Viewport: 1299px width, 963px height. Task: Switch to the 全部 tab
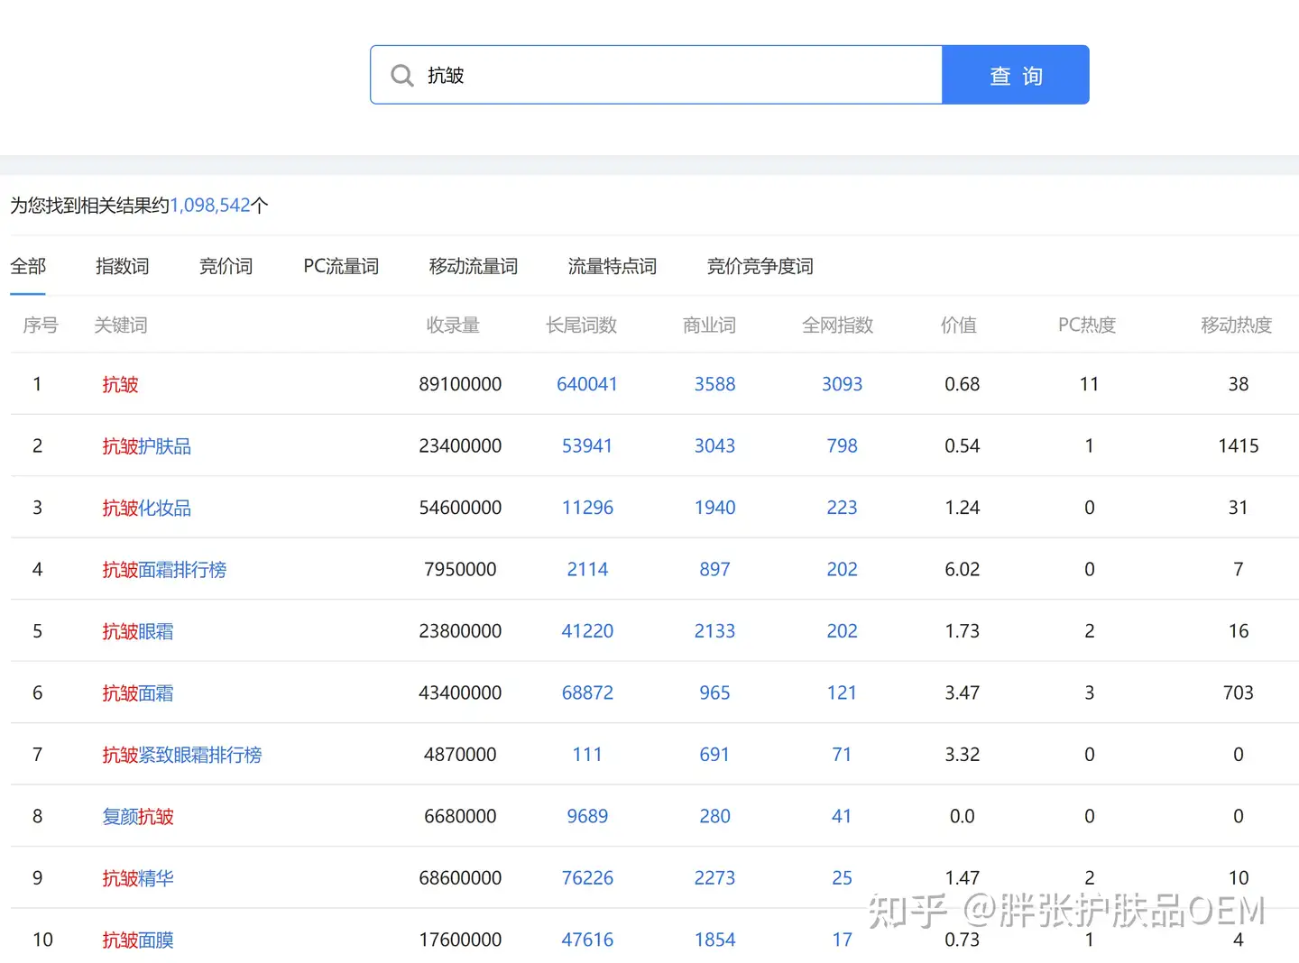[28, 266]
